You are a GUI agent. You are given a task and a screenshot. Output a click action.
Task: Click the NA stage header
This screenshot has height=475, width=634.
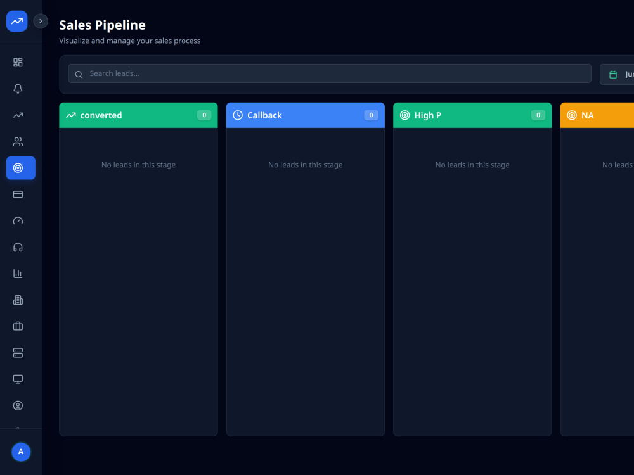click(597, 115)
